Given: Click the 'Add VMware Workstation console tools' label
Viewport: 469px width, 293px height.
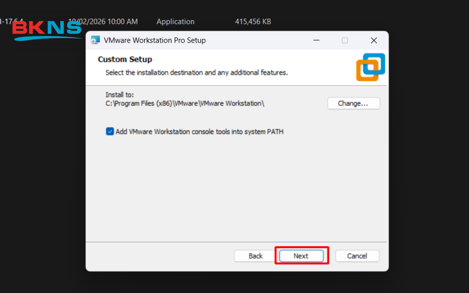Looking at the screenshot, I should click(199, 132).
